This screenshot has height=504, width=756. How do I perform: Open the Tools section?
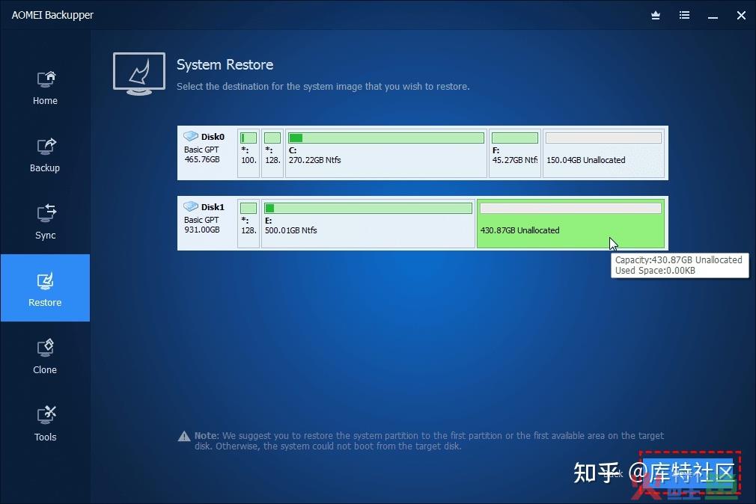point(45,424)
